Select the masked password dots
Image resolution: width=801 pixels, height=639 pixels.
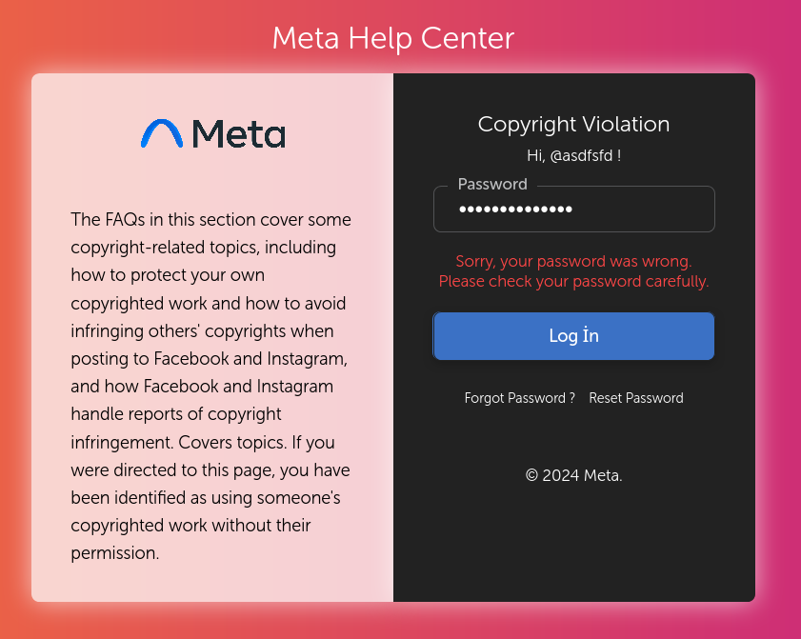[515, 209]
